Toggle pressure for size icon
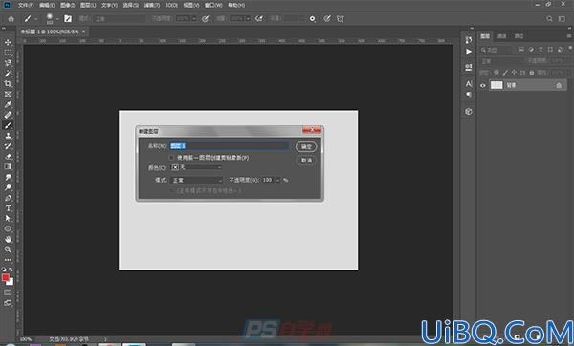The image size is (574, 346). point(327,19)
